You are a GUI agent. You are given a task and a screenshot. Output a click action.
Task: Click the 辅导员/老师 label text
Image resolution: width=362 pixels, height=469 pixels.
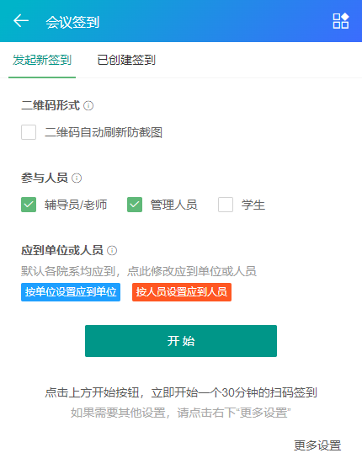76,205
